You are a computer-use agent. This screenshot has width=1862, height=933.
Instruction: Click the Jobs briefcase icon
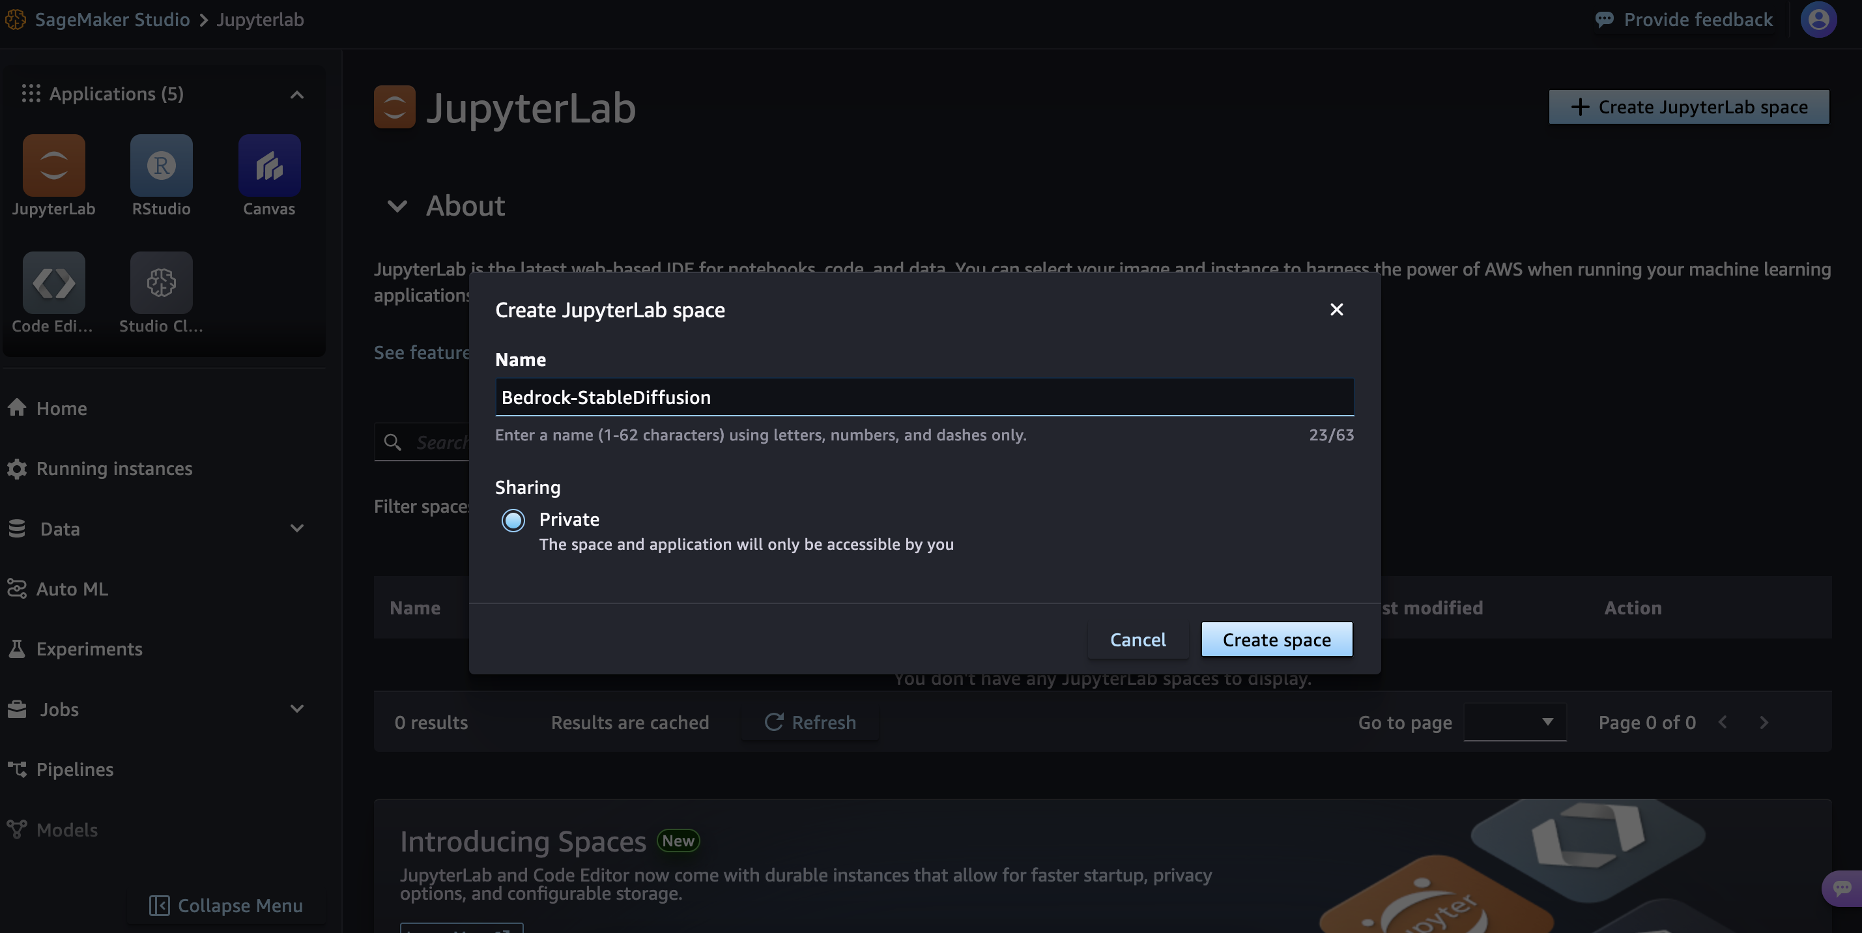(18, 709)
